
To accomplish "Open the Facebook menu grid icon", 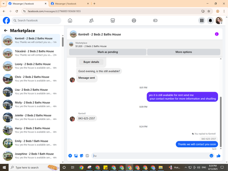I will click(202, 21).
